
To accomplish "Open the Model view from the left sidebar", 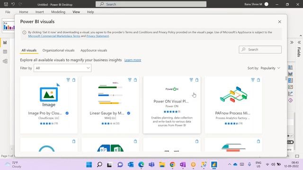I will point(5,61).
